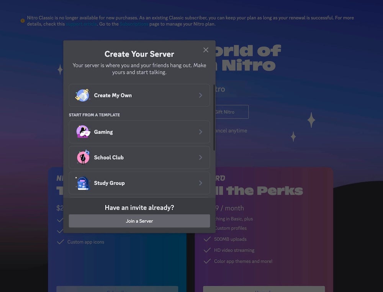The image size is (383, 292).
Task: Click the Study Group backpack icon
Action: tap(83, 183)
